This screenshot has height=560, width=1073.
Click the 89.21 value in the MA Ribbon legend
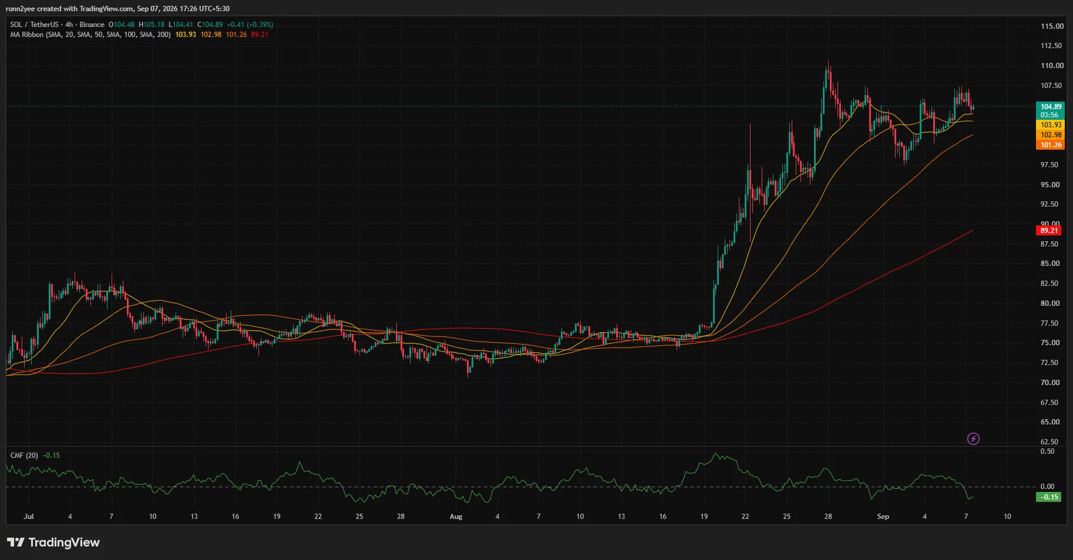[260, 35]
